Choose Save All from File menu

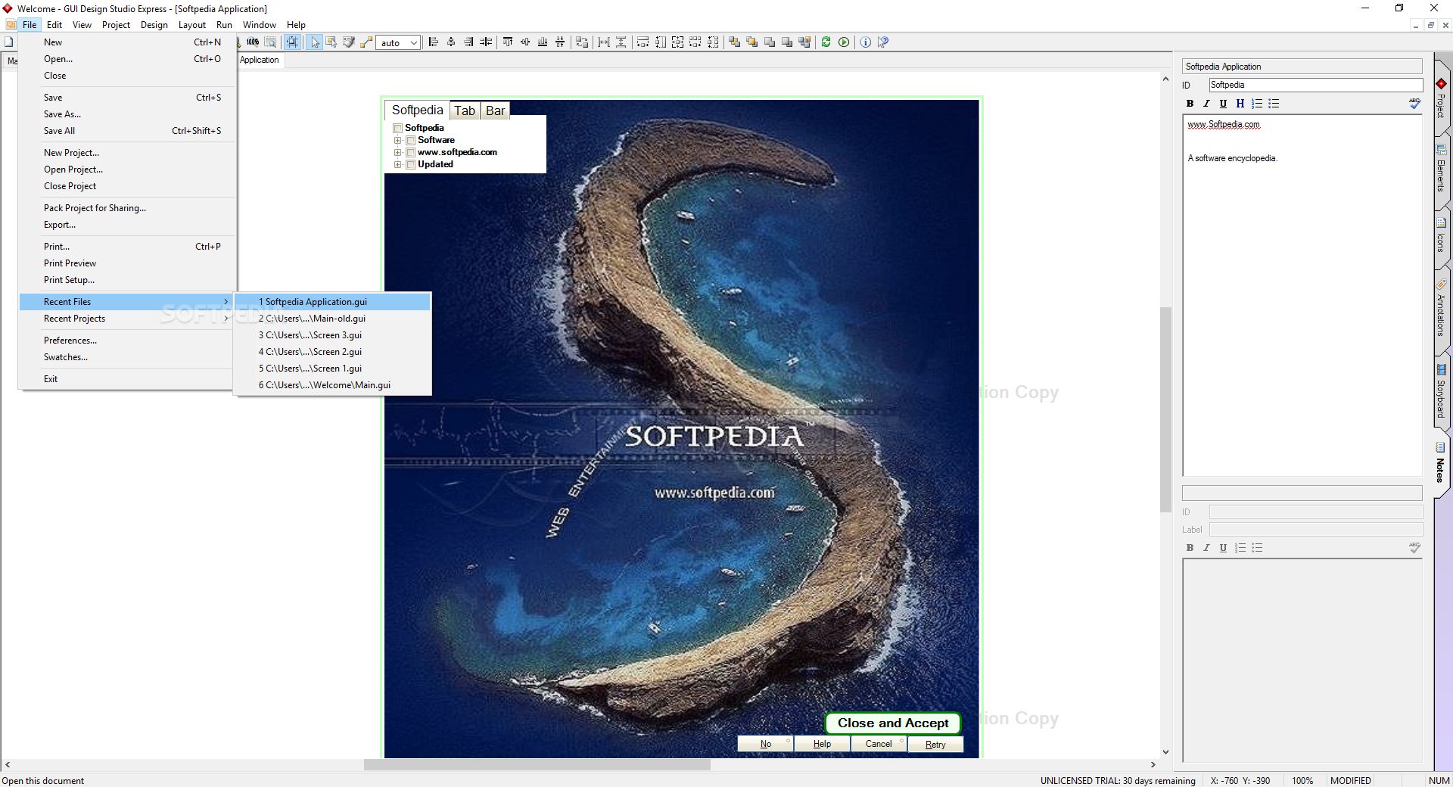[x=126, y=131]
